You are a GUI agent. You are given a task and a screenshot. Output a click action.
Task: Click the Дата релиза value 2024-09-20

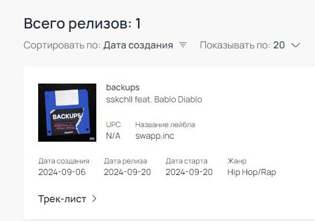pos(127,172)
